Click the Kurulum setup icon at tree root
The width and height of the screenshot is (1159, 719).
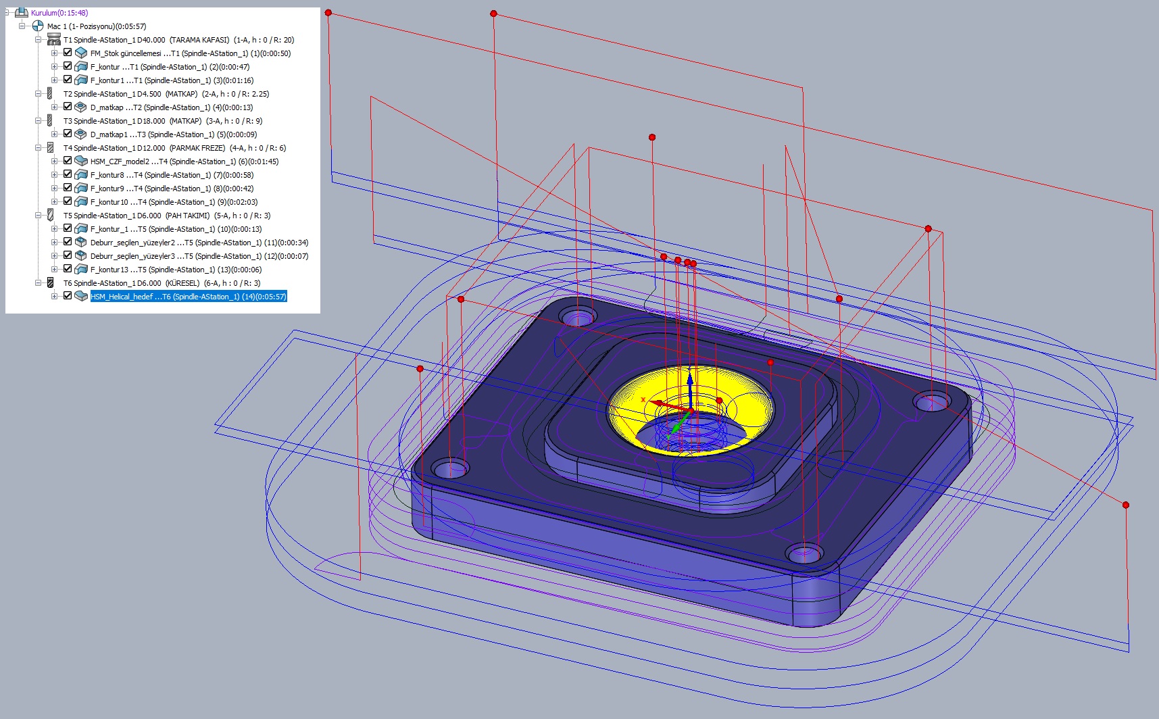point(22,12)
